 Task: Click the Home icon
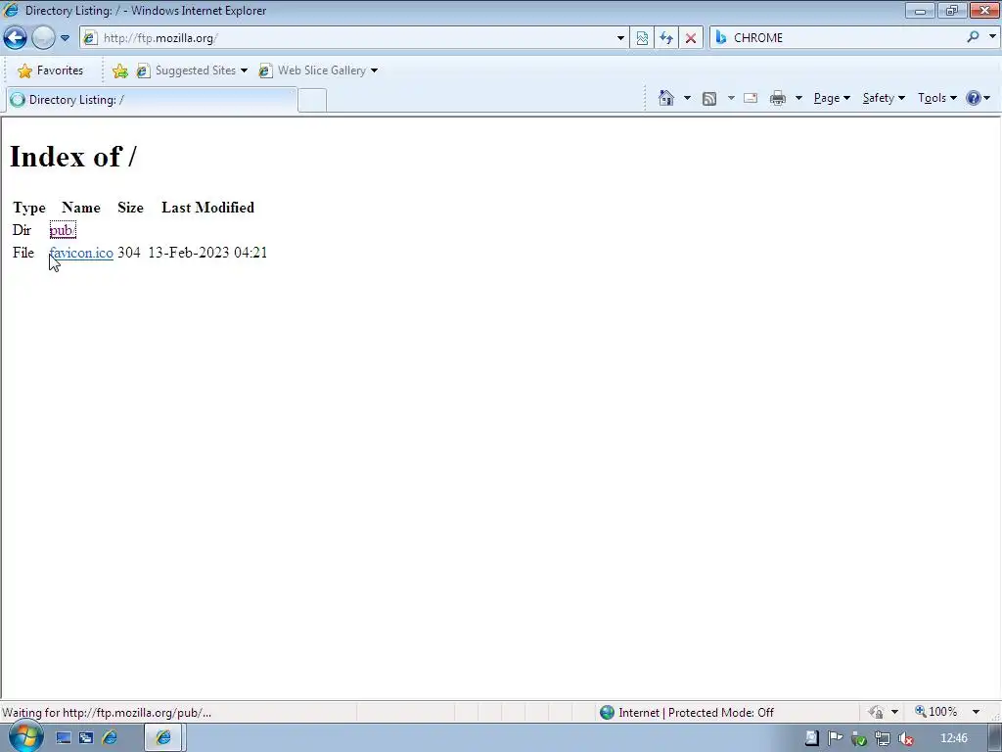click(665, 98)
